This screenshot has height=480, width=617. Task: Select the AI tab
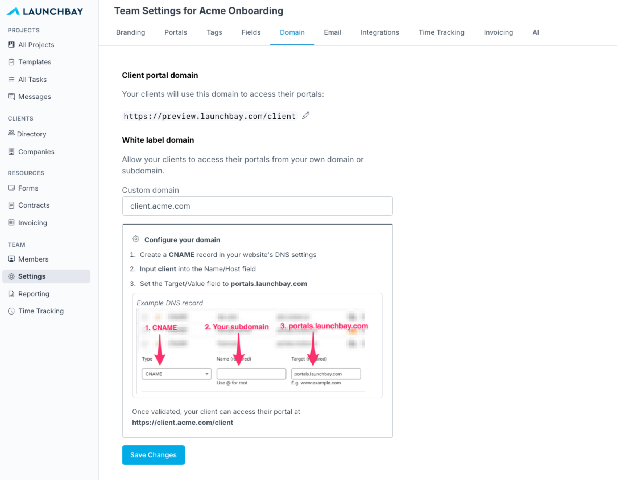click(x=535, y=32)
